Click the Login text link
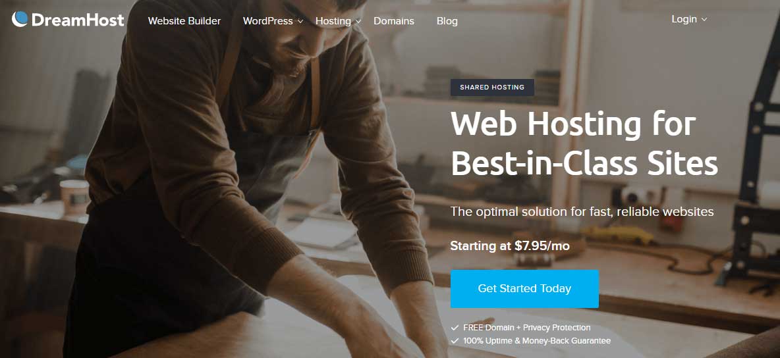 pos(684,19)
